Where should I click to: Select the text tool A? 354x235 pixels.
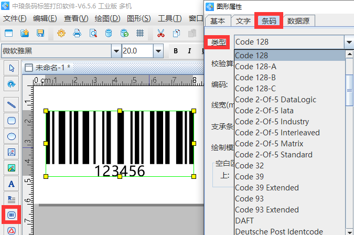pyautogui.click(x=12, y=184)
